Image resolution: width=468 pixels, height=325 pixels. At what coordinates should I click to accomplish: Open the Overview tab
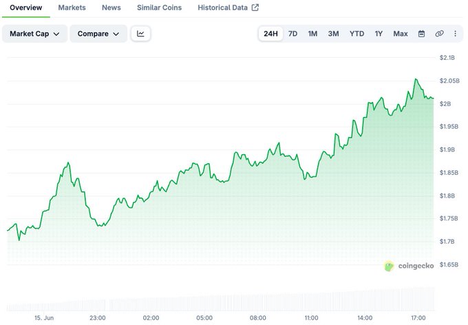25,8
